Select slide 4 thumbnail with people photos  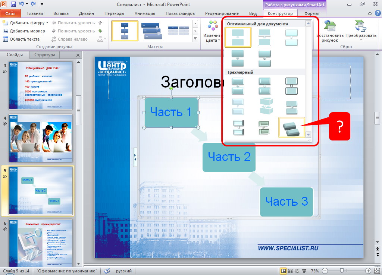(40, 138)
